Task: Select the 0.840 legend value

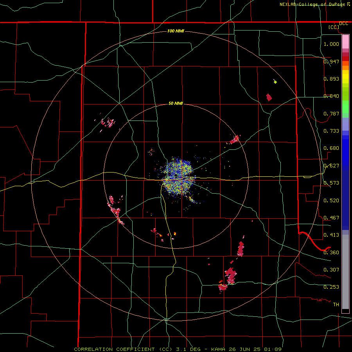Action: point(331,96)
